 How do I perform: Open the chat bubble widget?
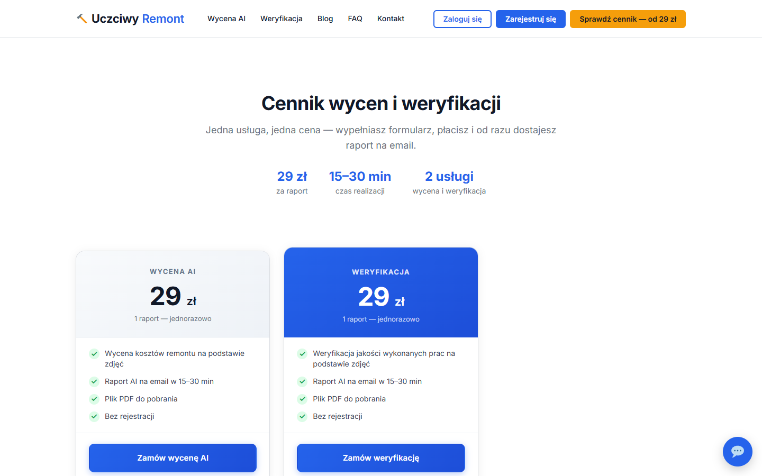738,452
